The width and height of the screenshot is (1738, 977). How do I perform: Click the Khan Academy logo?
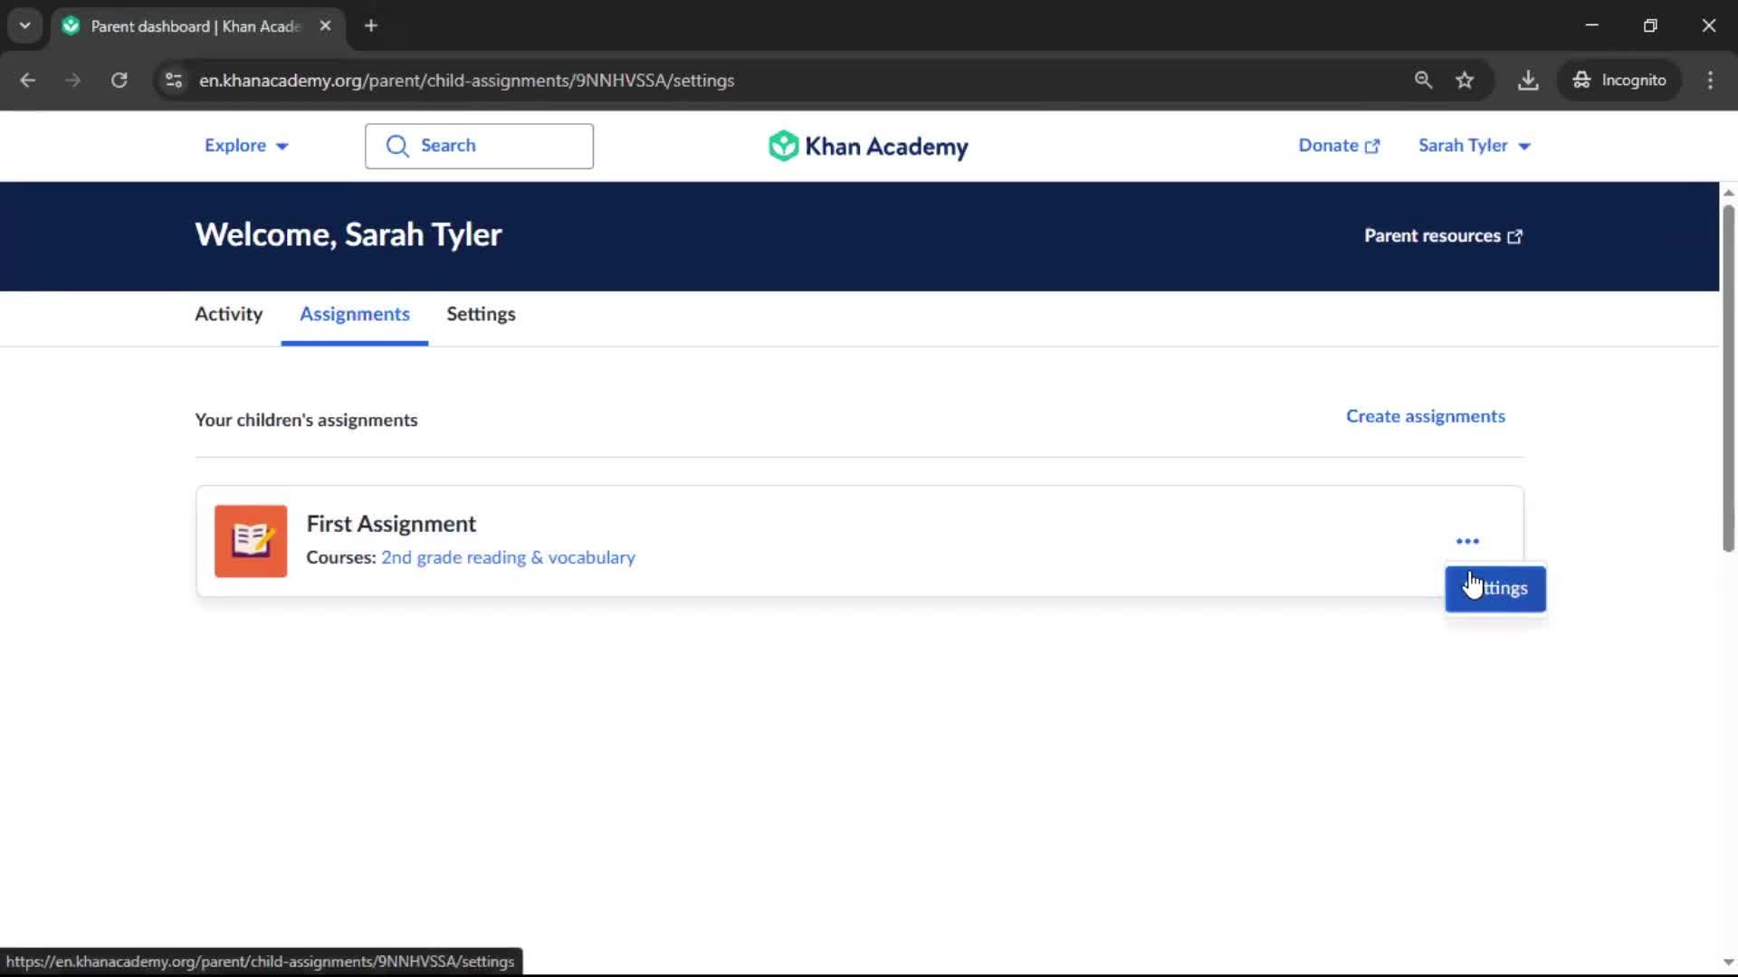click(x=868, y=146)
